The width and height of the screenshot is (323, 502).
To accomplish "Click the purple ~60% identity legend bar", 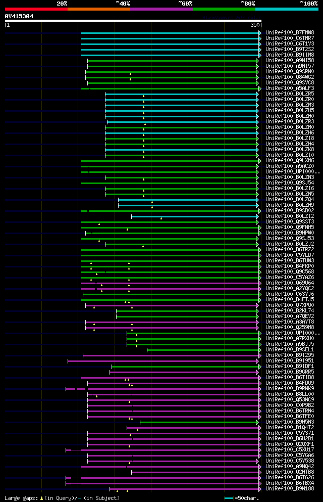I will tap(161, 9).
